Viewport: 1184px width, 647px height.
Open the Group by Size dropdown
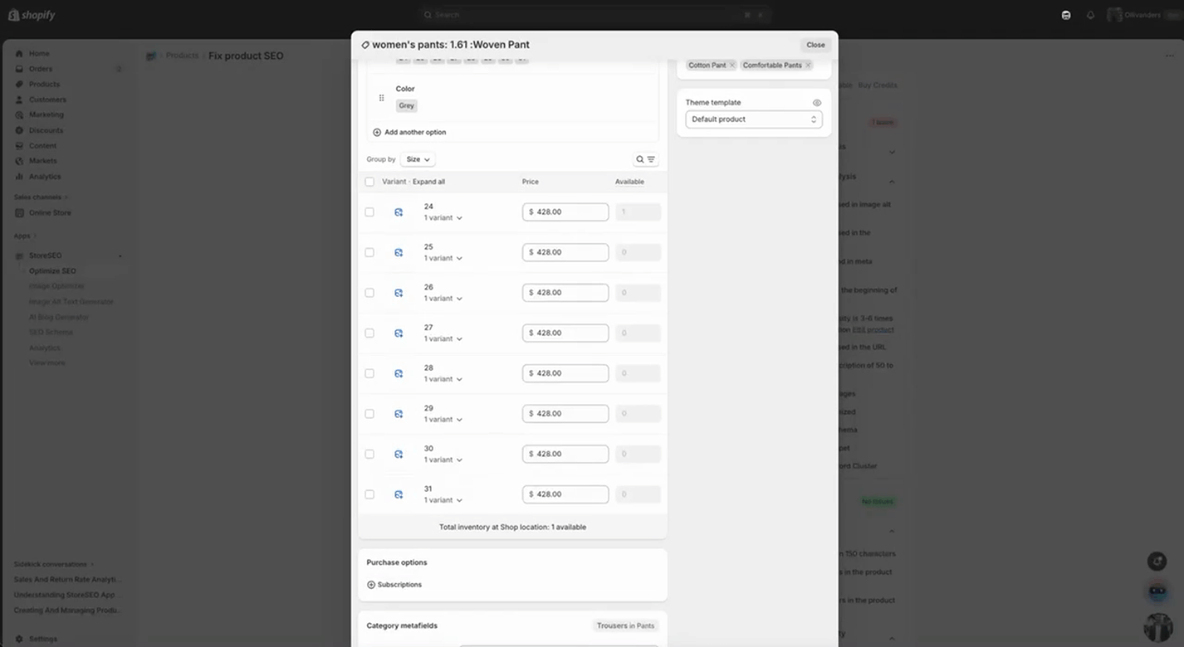[x=417, y=158]
